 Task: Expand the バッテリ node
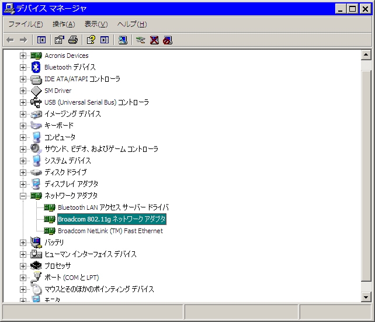click(x=23, y=243)
